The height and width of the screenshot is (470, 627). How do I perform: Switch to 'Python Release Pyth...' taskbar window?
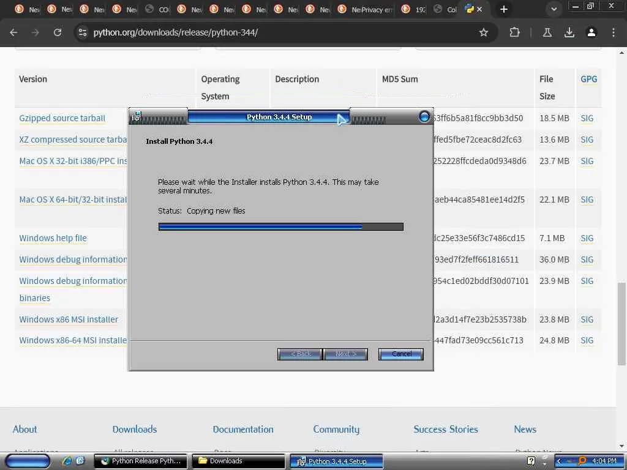point(141,461)
